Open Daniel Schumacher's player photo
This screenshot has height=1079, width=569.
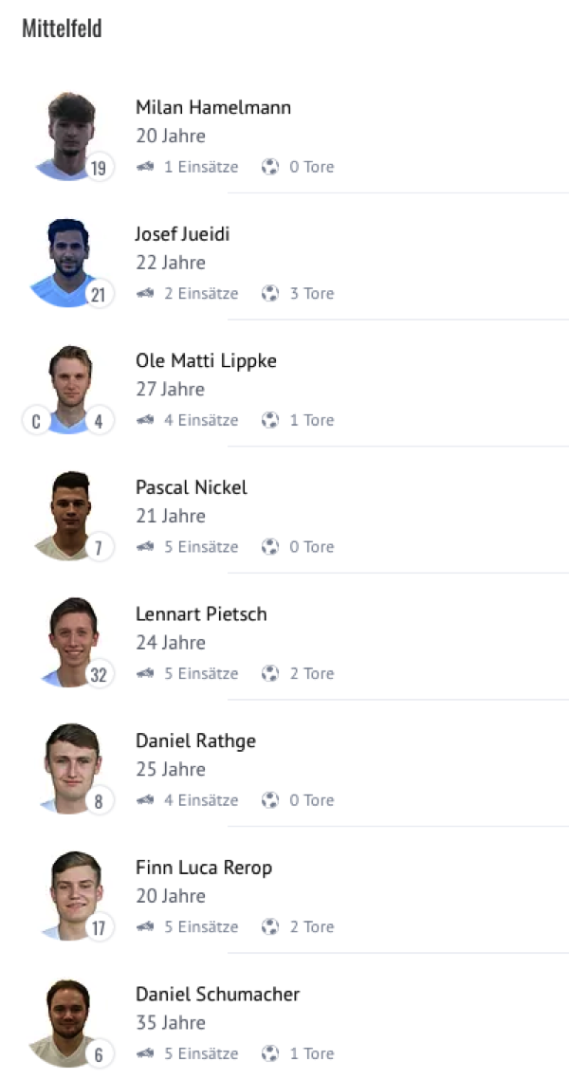tap(71, 1021)
